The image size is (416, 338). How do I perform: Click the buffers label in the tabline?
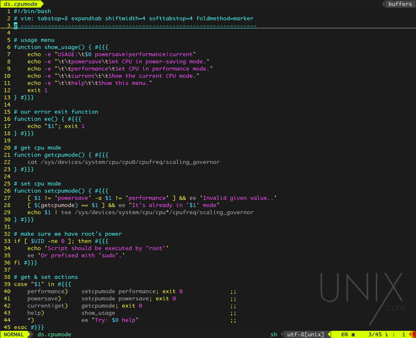click(400, 4)
